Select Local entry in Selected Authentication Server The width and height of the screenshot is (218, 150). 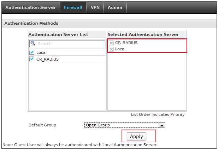click(120, 49)
